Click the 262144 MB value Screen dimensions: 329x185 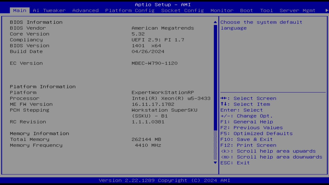(x=147, y=140)
